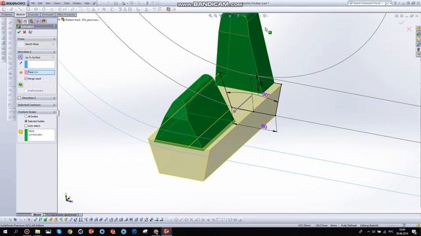Open Skype from the taskbar
This screenshot has width=421, height=236.
click(x=59, y=231)
